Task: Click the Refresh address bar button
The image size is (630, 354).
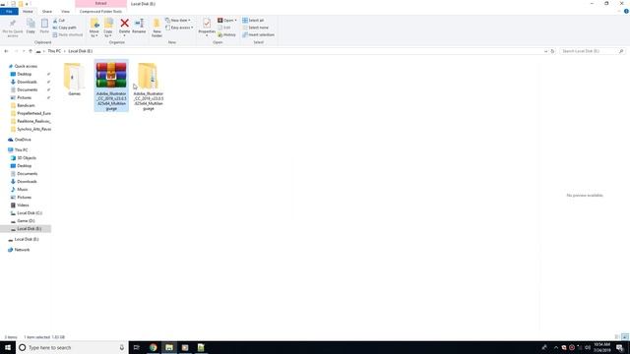Action: (x=552, y=51)
